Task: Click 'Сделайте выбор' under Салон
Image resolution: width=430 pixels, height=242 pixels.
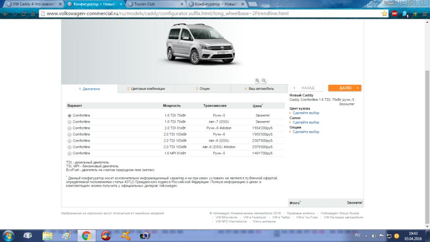Action: coord(306,122)
